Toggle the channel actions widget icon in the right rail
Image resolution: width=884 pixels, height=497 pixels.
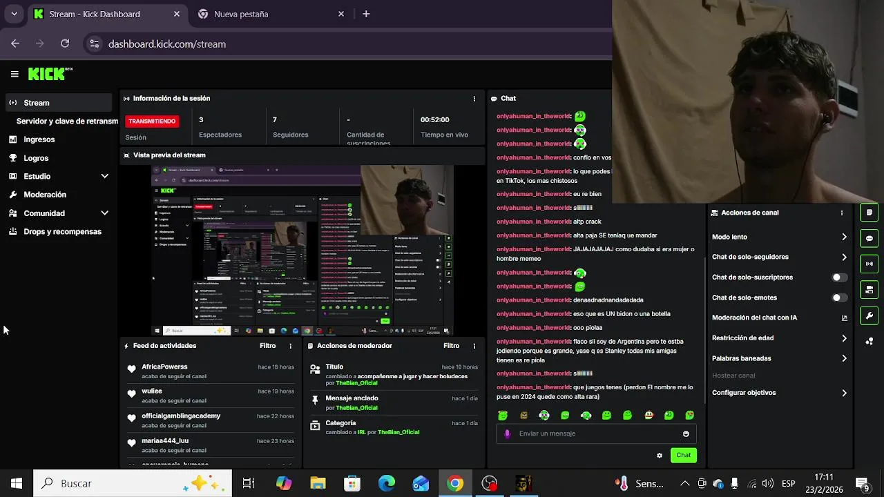tap(869, 289)
